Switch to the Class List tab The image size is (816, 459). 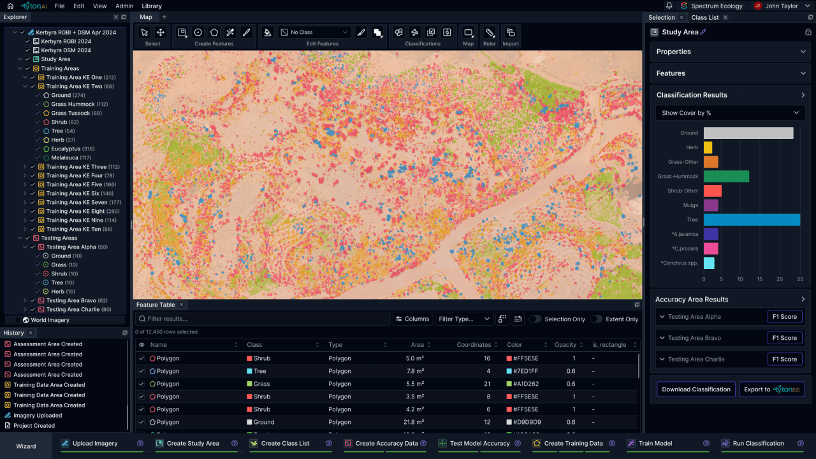[x=705, y=17]
